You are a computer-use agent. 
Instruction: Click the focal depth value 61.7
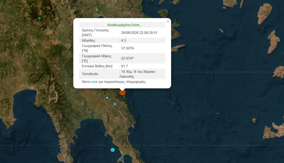coord(125,66)
